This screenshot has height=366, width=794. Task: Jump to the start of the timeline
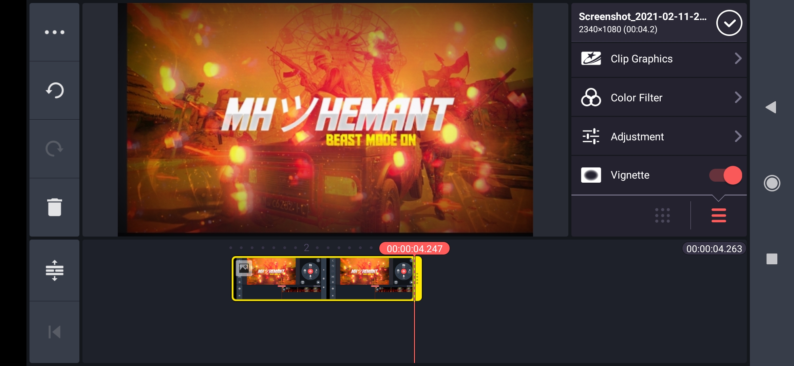tap(54, 332)
